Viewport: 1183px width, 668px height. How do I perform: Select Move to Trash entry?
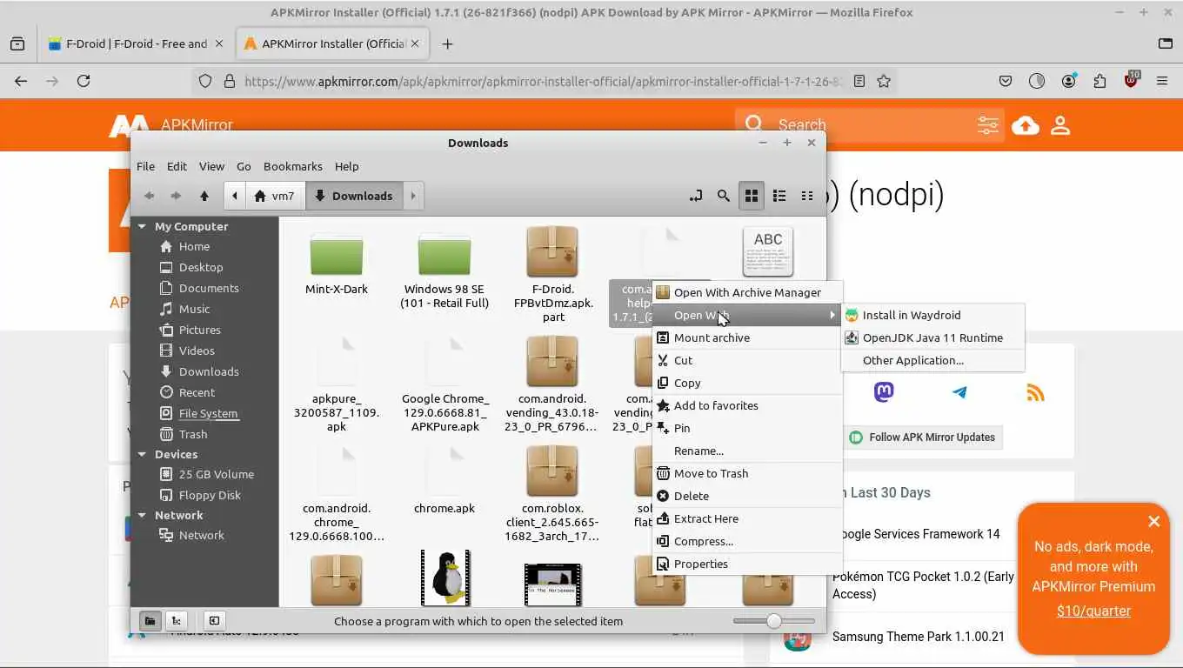[747, 473]
